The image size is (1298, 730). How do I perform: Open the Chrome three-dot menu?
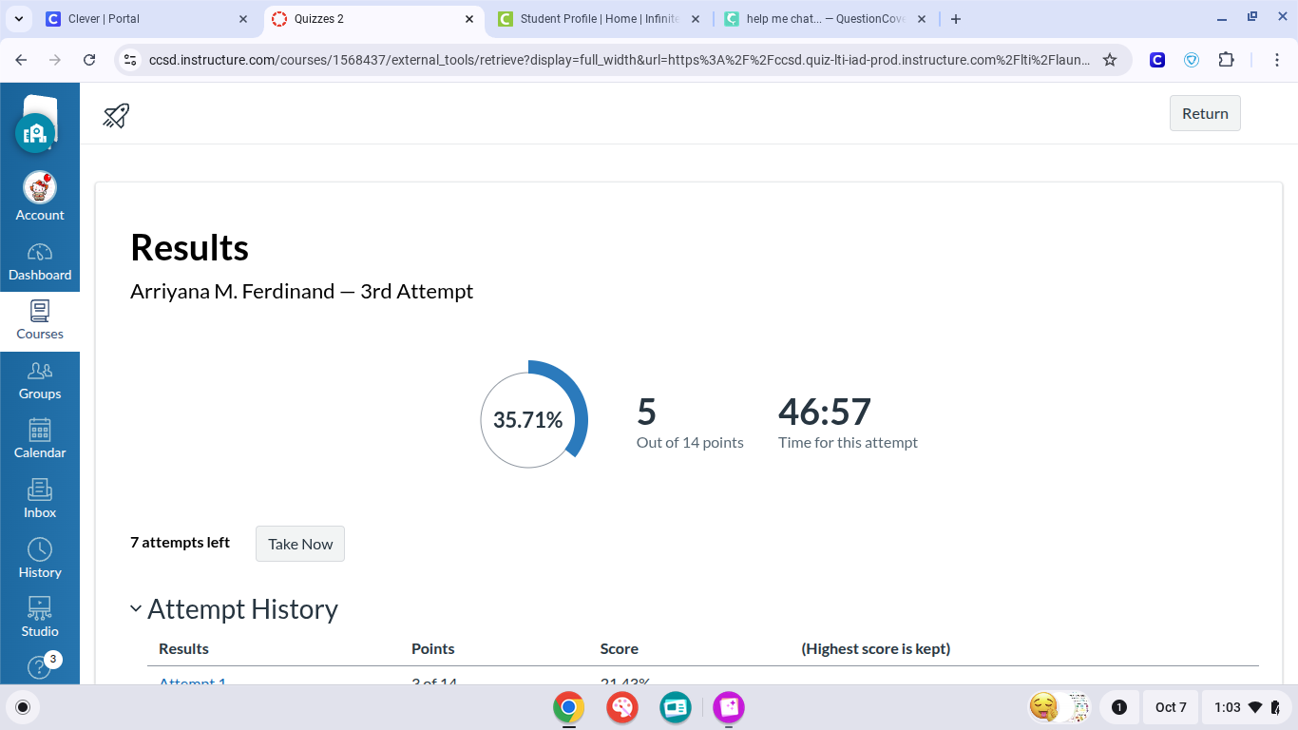(x=1278, y=60)
